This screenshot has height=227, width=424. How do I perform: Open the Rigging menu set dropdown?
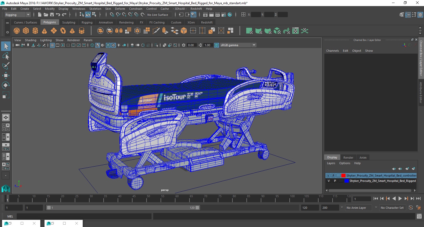click(x=17, y=15)
